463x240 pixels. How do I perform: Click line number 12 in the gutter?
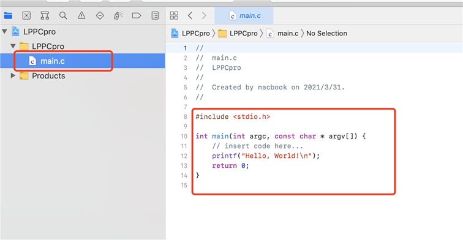click(x=184, y=156)
